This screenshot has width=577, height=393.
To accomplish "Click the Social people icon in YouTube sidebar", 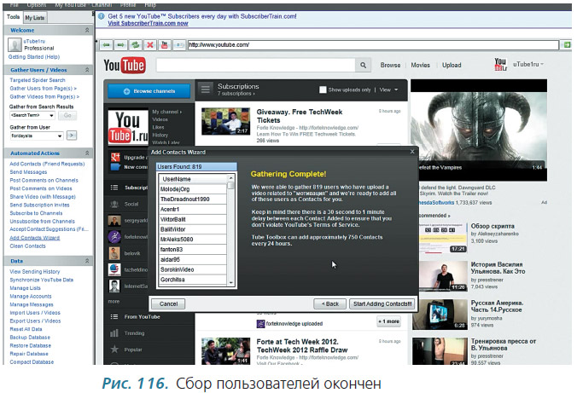I will [x=114, y=204].
